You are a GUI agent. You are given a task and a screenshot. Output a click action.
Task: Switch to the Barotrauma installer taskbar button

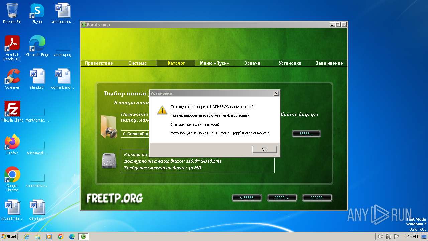click(83, 237)
